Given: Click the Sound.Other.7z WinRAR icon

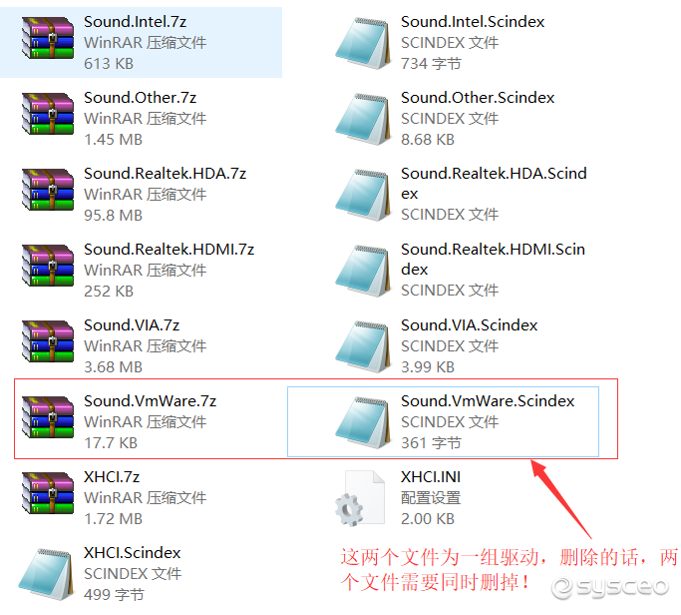Looking at the screenshot, I should point(48,114).
